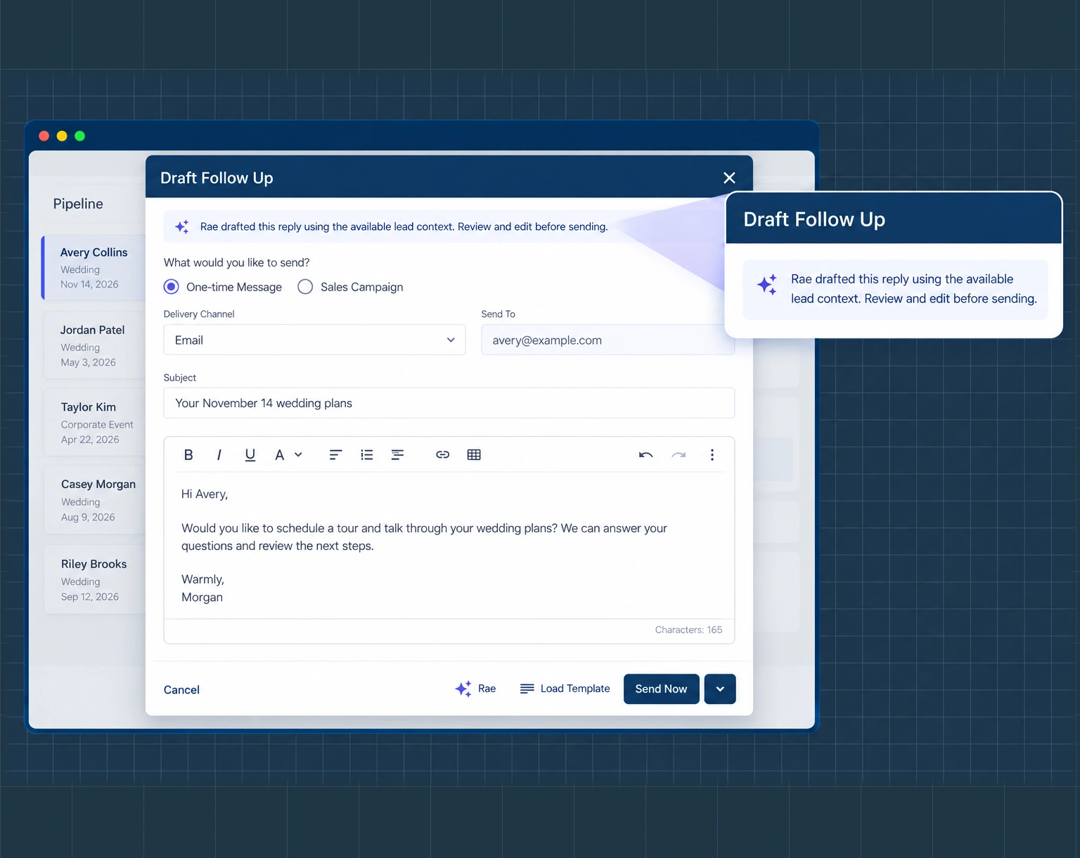Click the sparkle icon in zoomed callout

[x=767, y=284]
